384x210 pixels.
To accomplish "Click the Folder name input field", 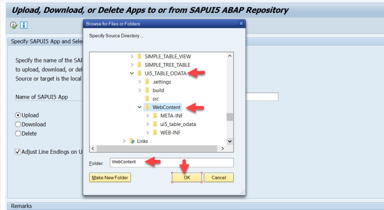I will (x=172, y=163).
